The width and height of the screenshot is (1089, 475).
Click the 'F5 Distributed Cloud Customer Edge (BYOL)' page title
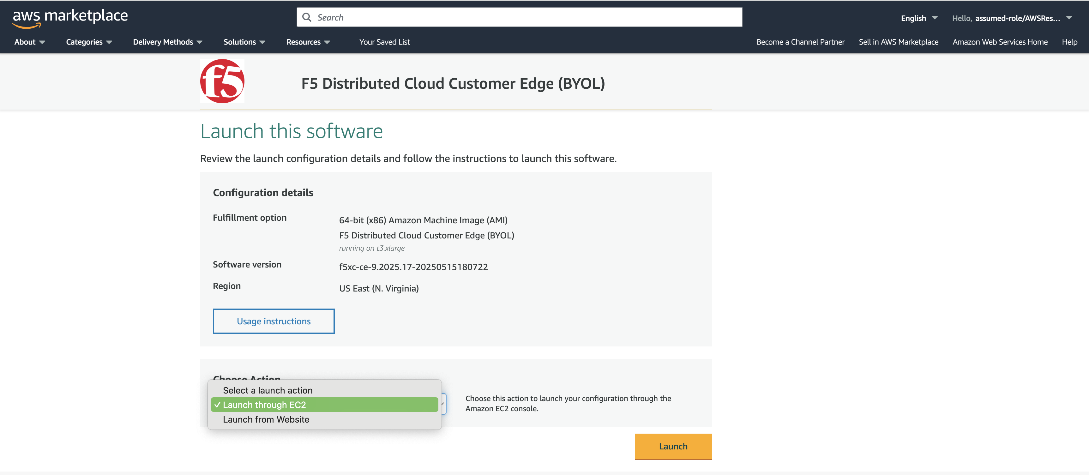pyautogui.click(x=453, y=84)
